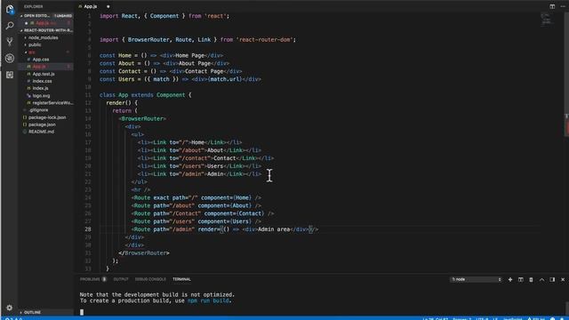Viewport: 569px width, 320px height.
Task: Click the 'npm run build' text in terminal
Action: [x=208, y=300]
